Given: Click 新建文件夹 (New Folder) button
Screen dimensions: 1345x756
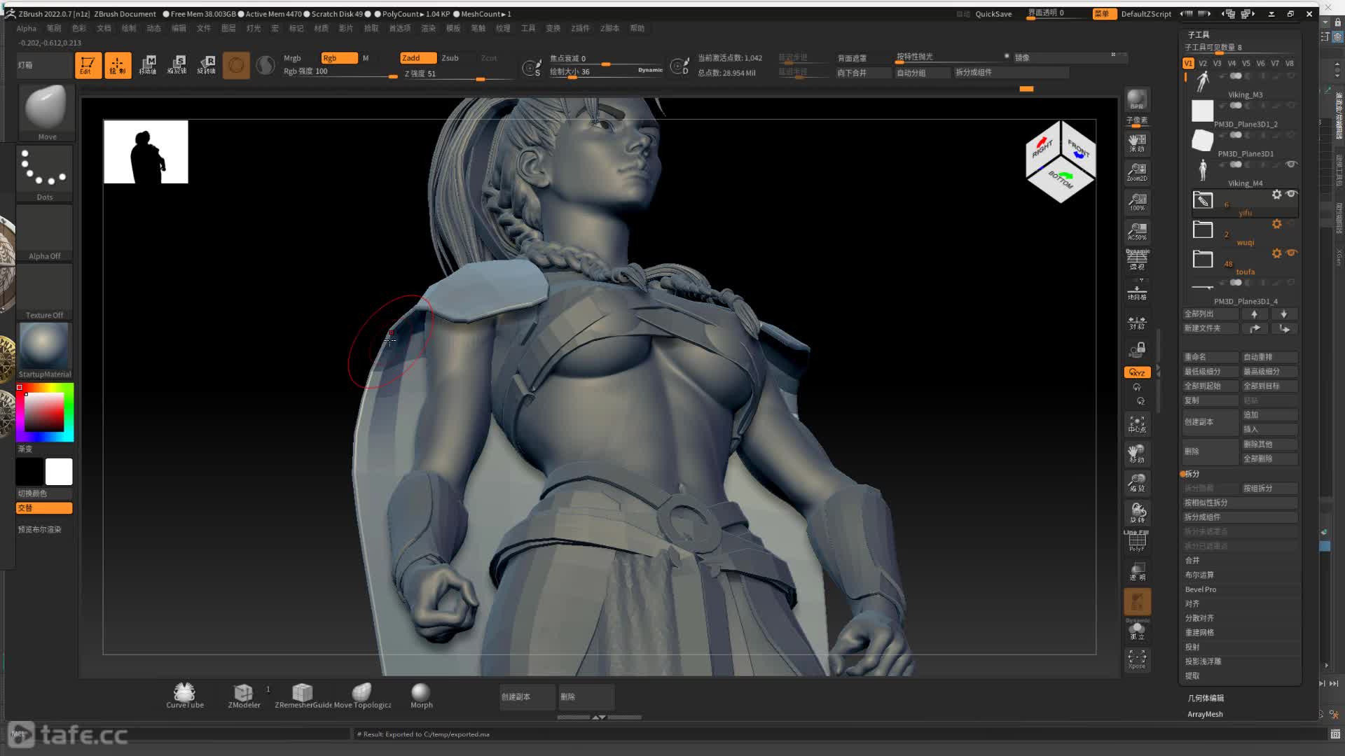Looking at the screenshot, I should click(x=1210, y=328).
